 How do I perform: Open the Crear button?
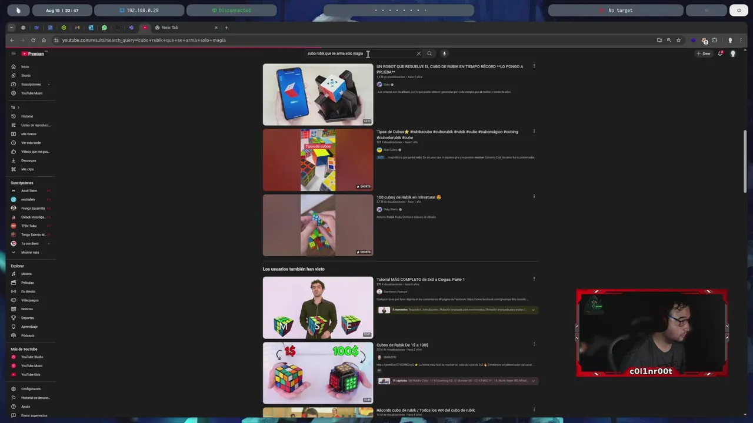click(x=704, y=53)
